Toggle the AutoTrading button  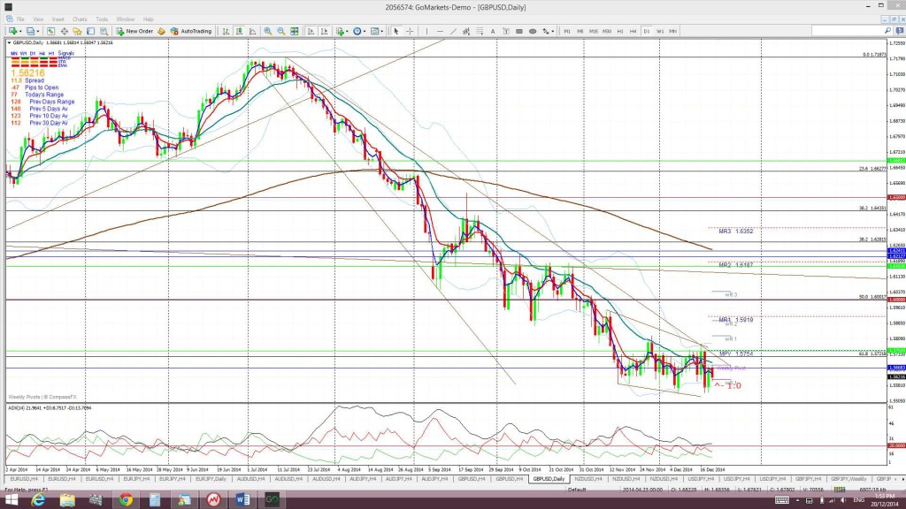[x=191, y=31]
